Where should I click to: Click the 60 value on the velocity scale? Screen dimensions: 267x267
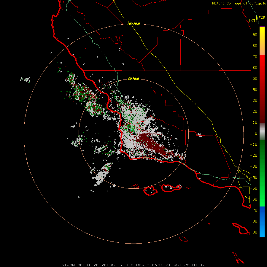255,68
